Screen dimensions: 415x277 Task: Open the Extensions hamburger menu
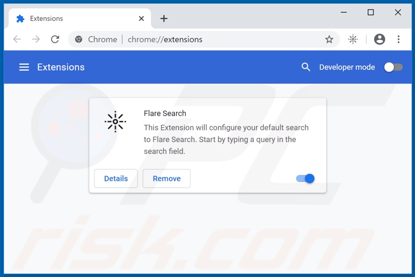pos(24,67)
